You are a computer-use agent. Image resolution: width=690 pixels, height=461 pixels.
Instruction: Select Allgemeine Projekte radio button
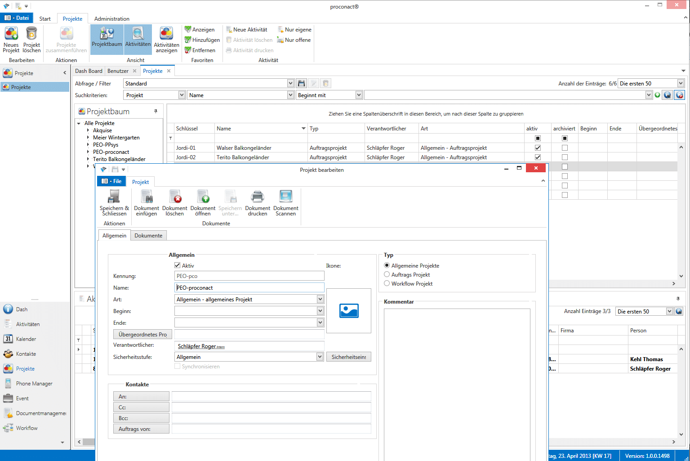click(387, 265)
